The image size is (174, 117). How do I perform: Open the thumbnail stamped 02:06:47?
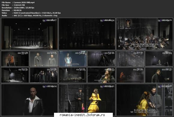[x=159, y=75]
